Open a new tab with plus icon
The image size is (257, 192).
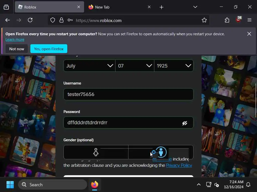pos(161,7)
